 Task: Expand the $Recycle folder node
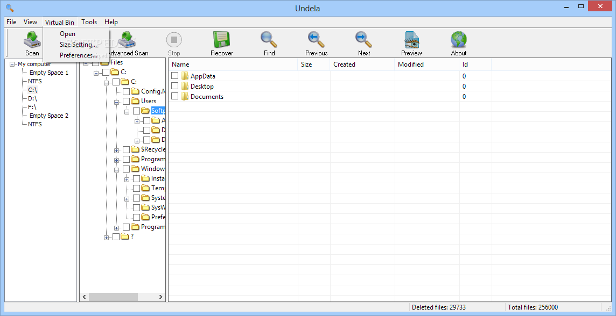click(117, 150)
